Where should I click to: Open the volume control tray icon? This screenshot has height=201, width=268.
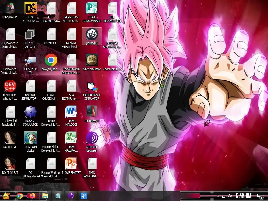230,196
